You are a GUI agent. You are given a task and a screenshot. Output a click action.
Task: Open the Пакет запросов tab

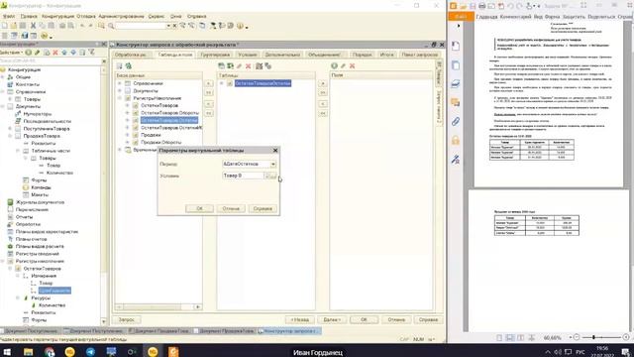pyautogui.click(x=420, y=55)
